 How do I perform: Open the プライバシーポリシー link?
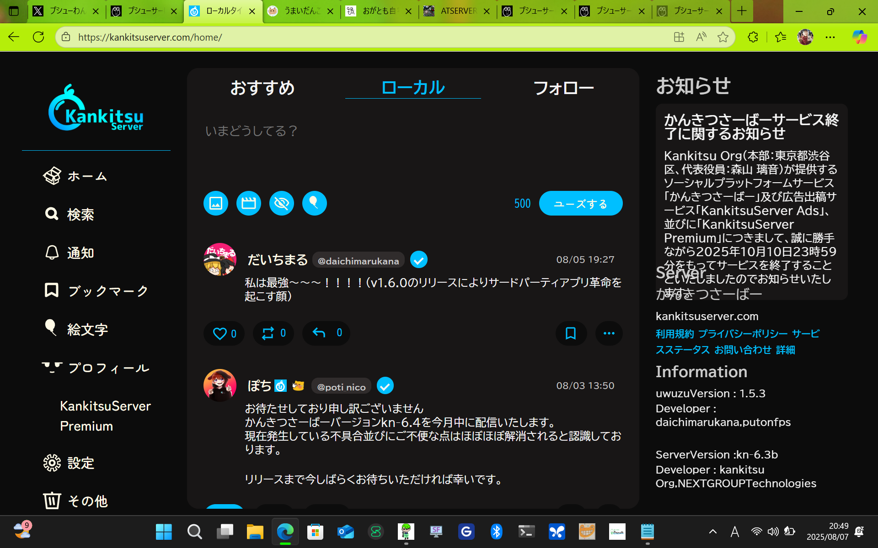pos(743,334)
